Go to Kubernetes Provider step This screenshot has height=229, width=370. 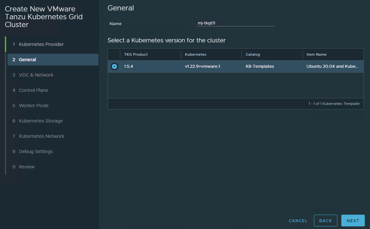[41, 44]
